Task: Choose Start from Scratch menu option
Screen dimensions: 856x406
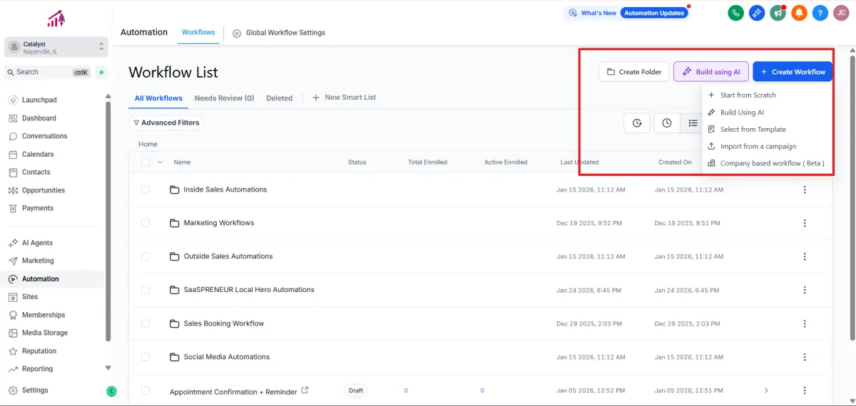Action: point(748,95)
